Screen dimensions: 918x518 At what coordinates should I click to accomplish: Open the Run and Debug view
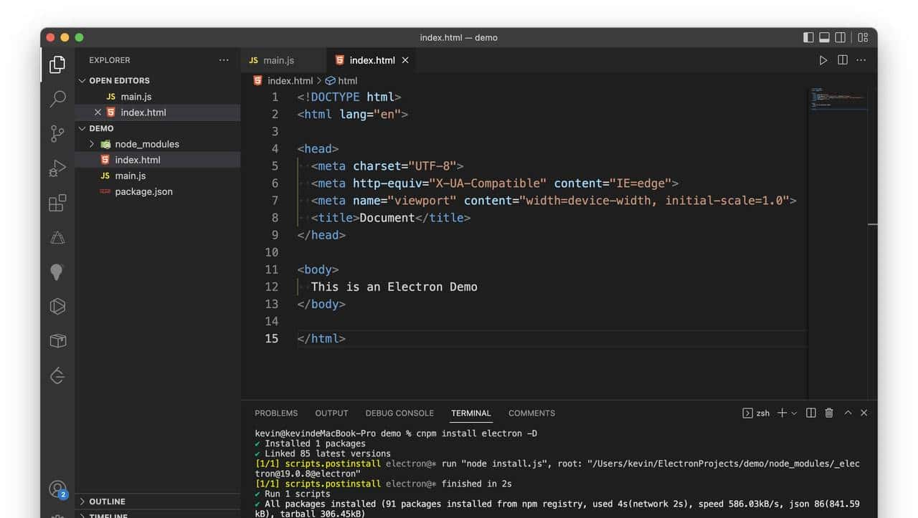[x=57, y=168]
